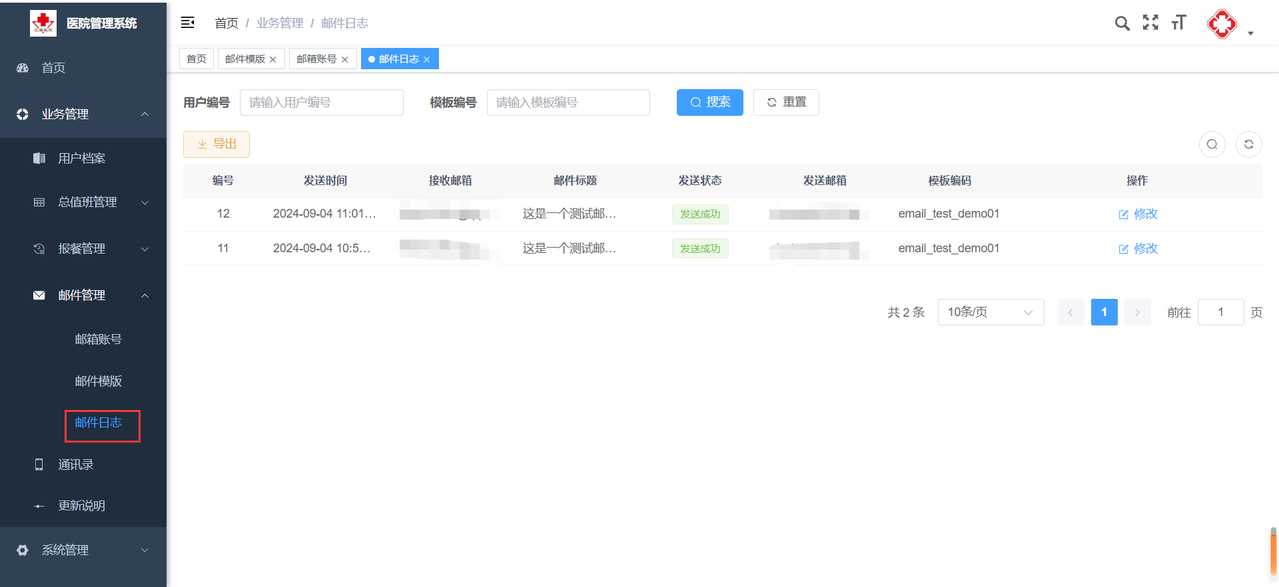Click the blue 搜索 button
Screen dimensions: 1279x587
pos(709,102)
